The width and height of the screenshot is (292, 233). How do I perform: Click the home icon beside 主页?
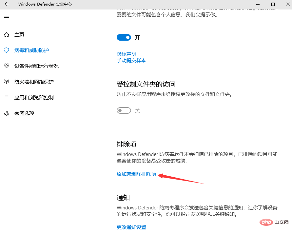pyautogui.click(x=7, y=35)
